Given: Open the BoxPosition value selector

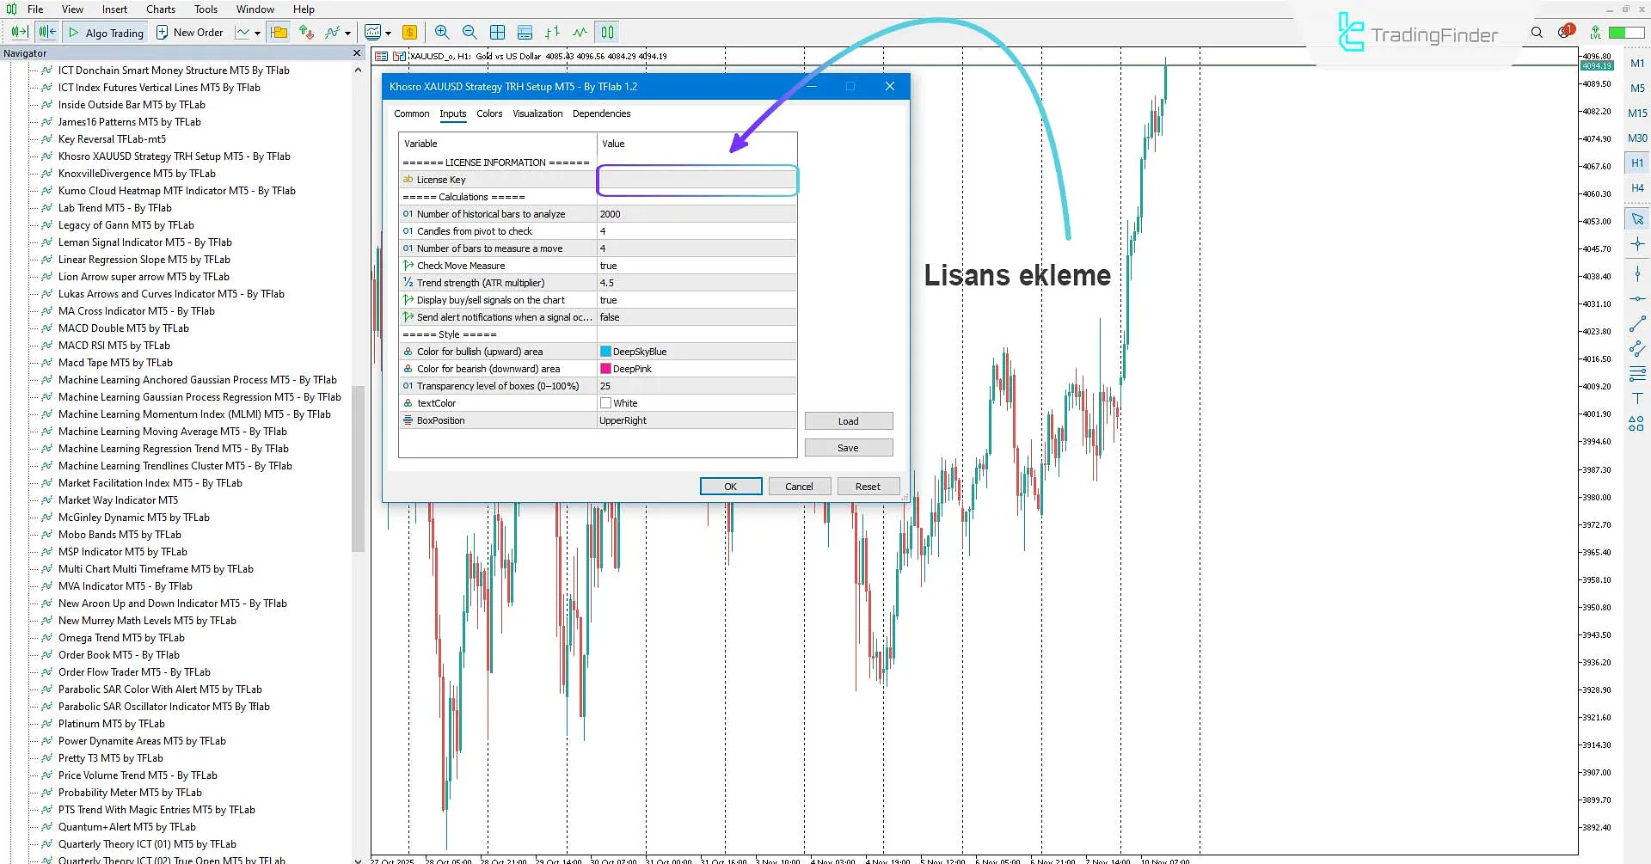Looking at the screenshot, I should (x=697, y=420).
